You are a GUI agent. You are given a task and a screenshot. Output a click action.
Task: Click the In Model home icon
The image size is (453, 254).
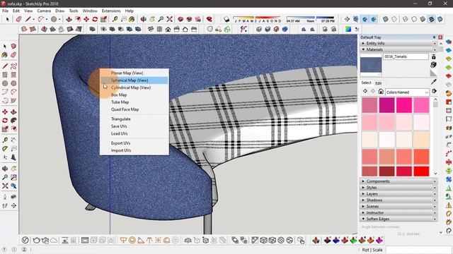pos(381,92)
